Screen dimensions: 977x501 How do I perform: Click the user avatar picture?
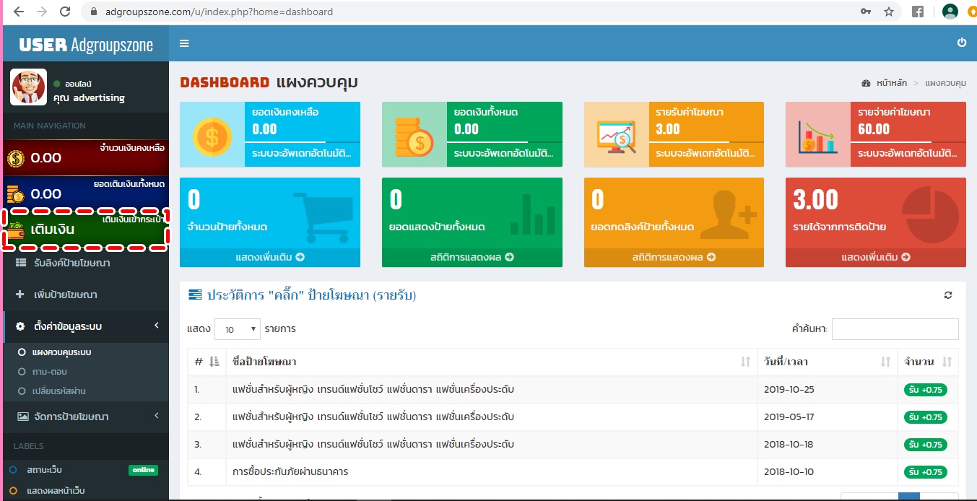click(x=28, y=87)
